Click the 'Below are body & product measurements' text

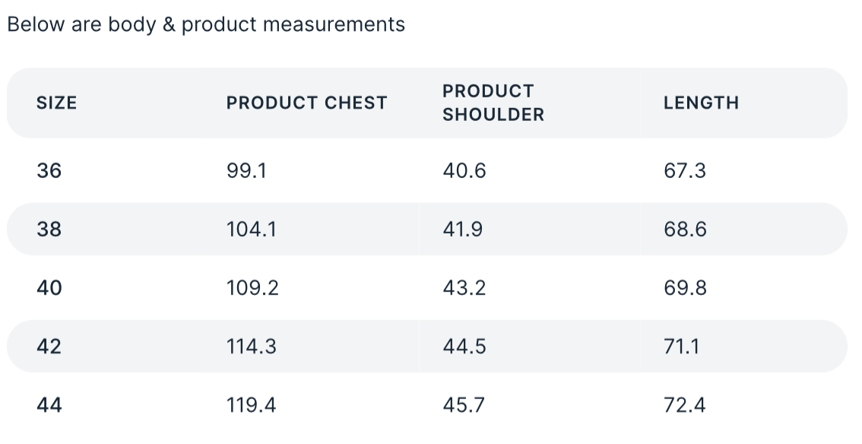pyautogui.click(x=205, y=24)
